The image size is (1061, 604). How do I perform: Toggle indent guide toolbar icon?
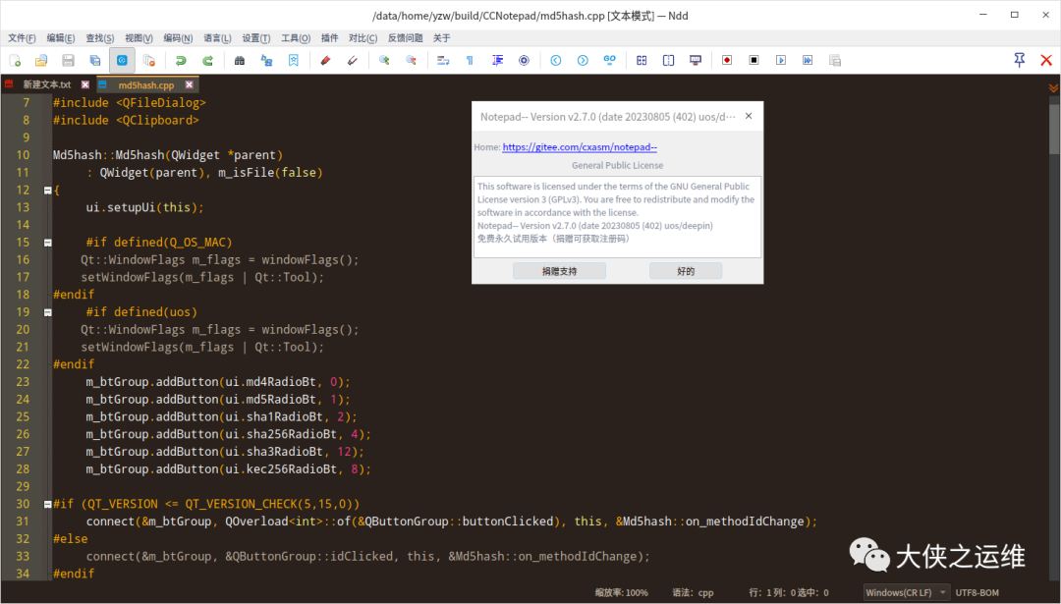(x=497, y=60)
